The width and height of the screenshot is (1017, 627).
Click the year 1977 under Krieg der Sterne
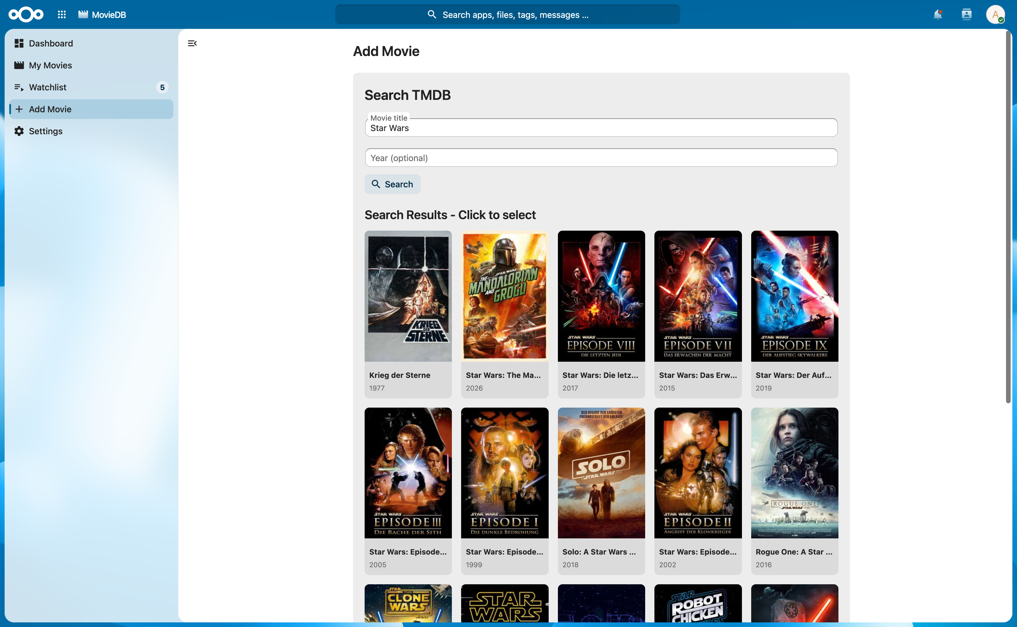point(377,388)
